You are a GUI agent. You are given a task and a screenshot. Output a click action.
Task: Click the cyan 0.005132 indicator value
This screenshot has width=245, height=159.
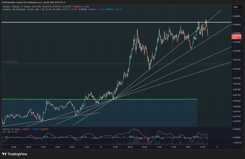pos(109,9)
